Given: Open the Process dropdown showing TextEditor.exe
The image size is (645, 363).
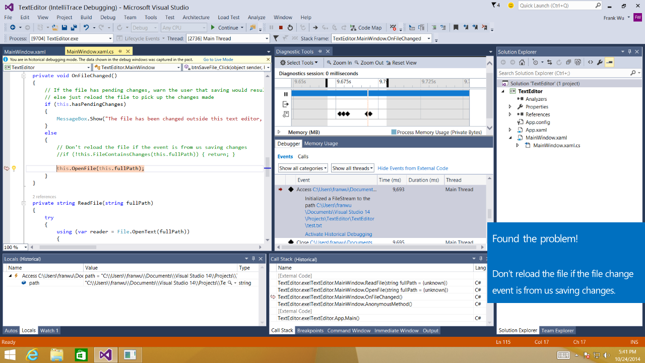Looking at the screenshot, I should (x=71, y=38).
